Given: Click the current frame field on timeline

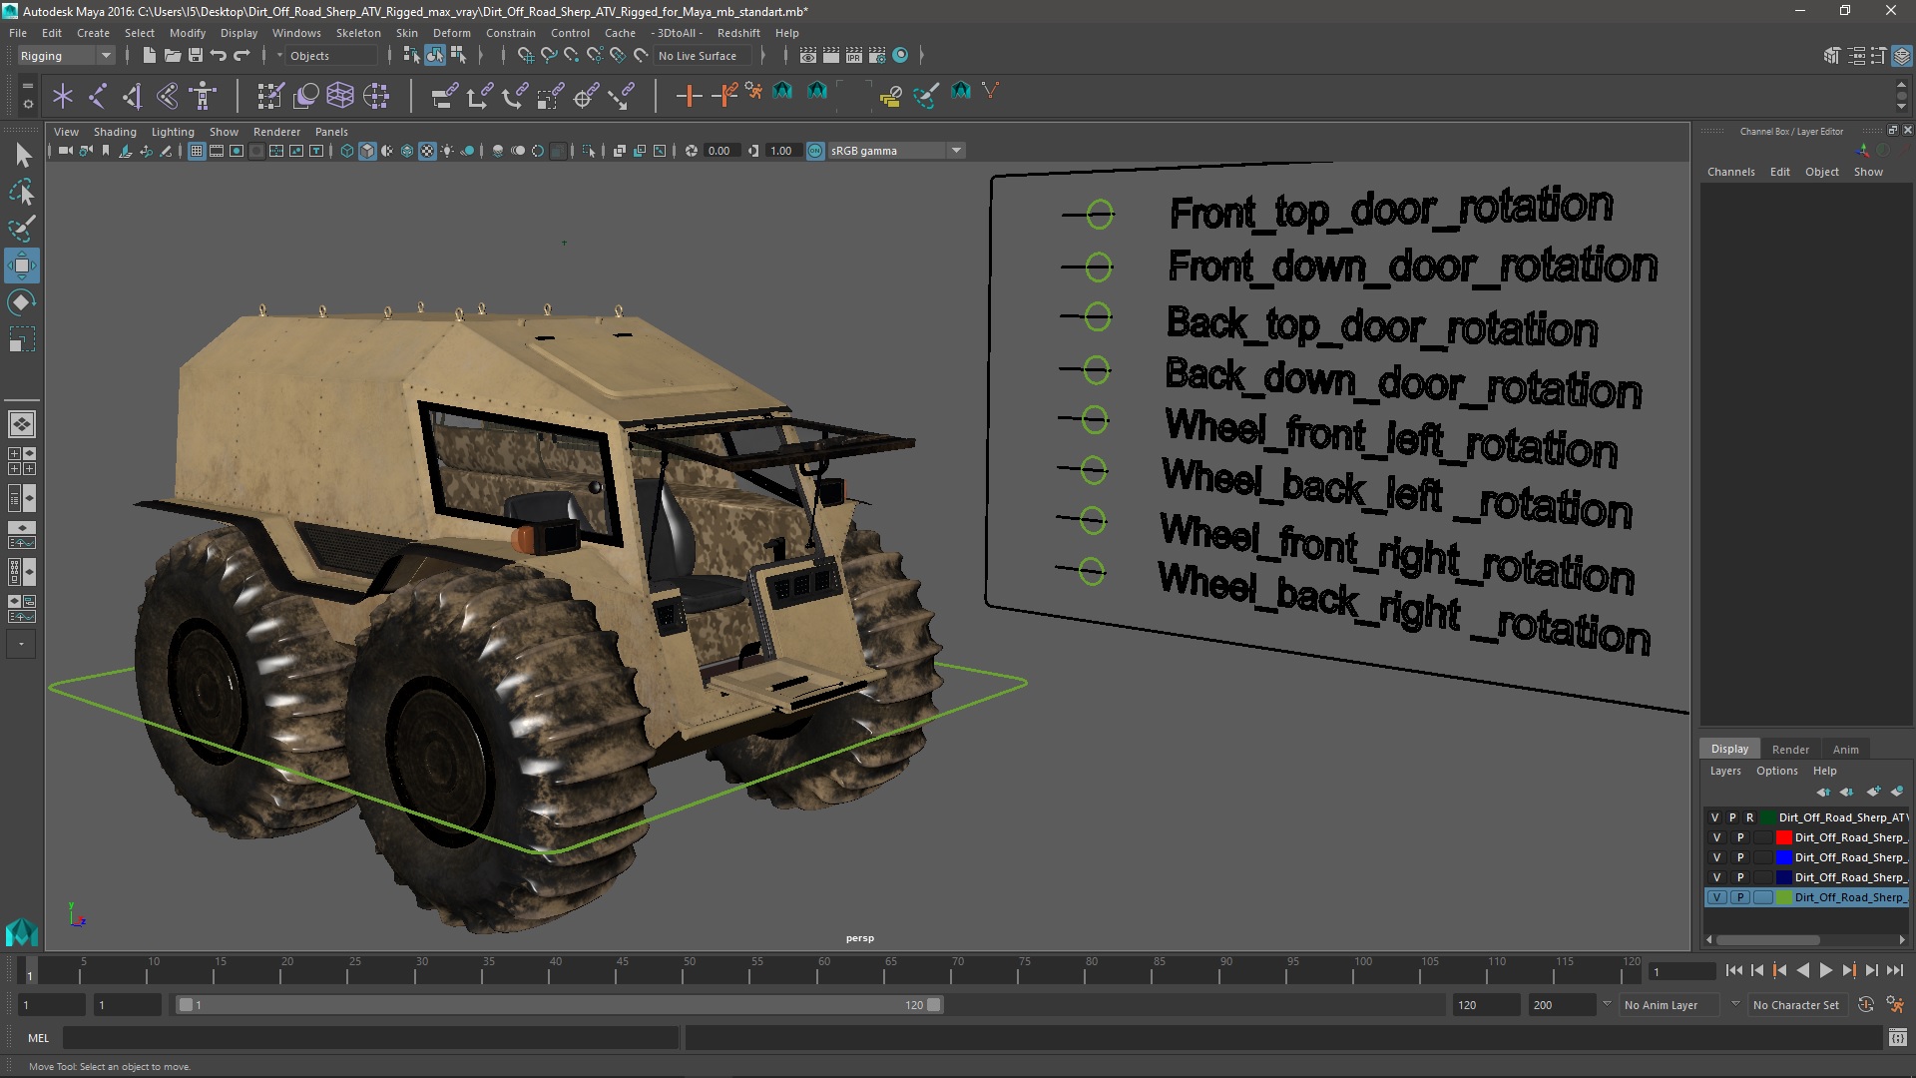Looking at the screenshot, I should (x=1682, y=971).
